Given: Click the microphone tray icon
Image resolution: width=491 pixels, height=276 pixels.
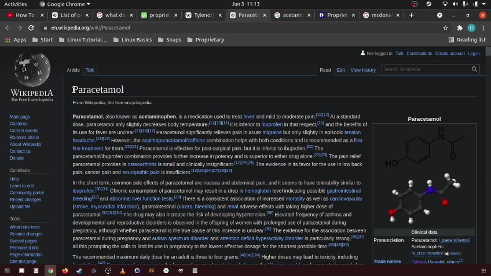Looking at the screenshot, I should 465,4.
